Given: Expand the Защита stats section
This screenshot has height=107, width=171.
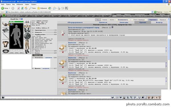Looking at the screenshot, I should pyautogui.click(x=33, y=51).
